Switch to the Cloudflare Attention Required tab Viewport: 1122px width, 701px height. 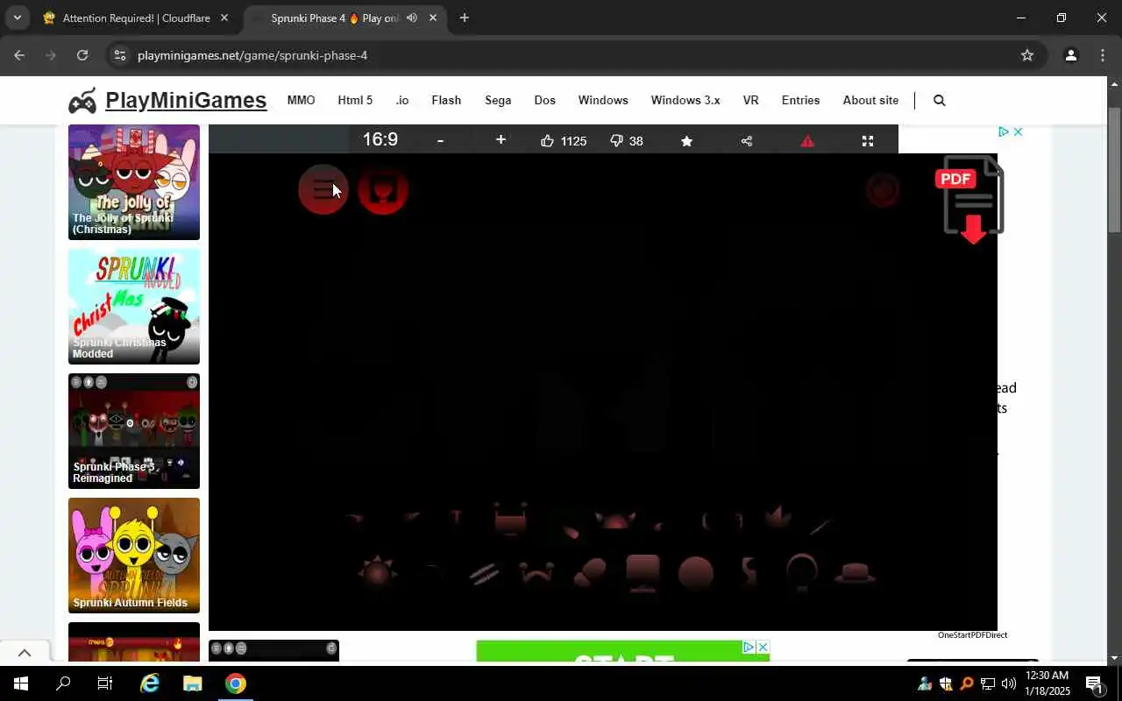pos(138,18)
